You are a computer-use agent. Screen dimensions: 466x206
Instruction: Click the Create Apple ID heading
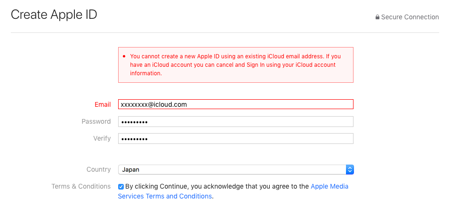click(54, 15)
